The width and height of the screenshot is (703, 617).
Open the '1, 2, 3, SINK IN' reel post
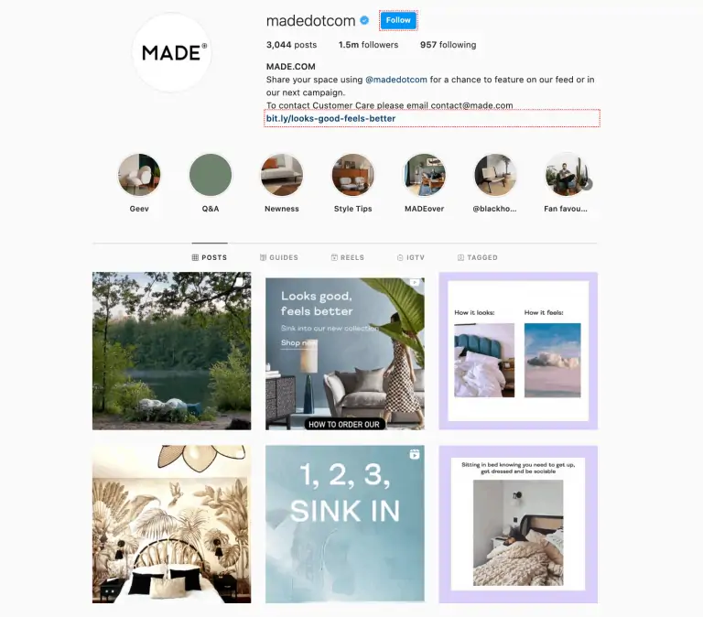[x=345, y=524]
